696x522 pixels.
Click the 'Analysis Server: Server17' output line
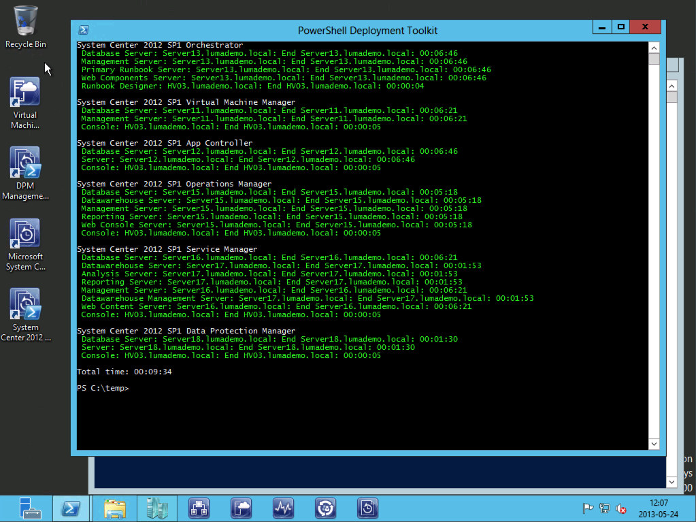click(269, 274)
